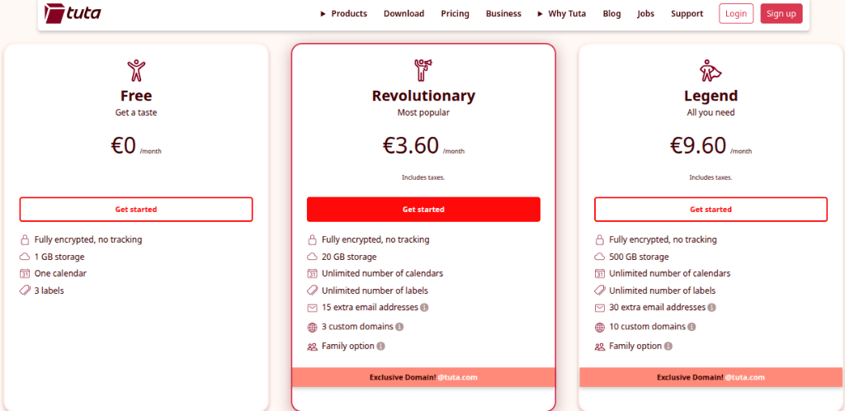Viewport: 845px width, 411px height.
Task: Click the Tuta logo icon
Action: [56, 13]
